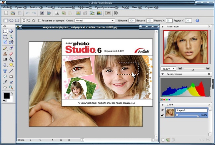Click the zoom in large image button
Viewport: 215px width, 145px height.
point(208,68)
